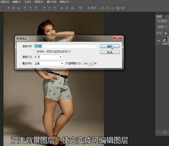Open the 颜色 color dropdown in dialog
Screen dimensions: 169x146
[48, 57]
